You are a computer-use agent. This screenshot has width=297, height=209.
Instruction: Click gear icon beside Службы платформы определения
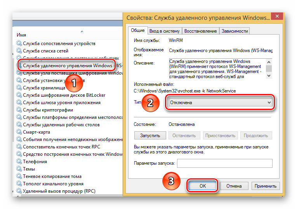(x=19, y=117)
